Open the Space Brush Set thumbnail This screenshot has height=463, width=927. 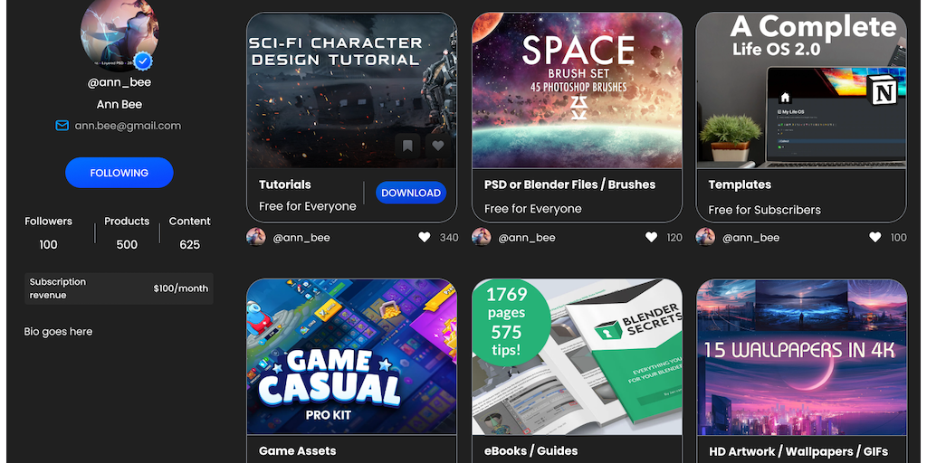(577, 90)
